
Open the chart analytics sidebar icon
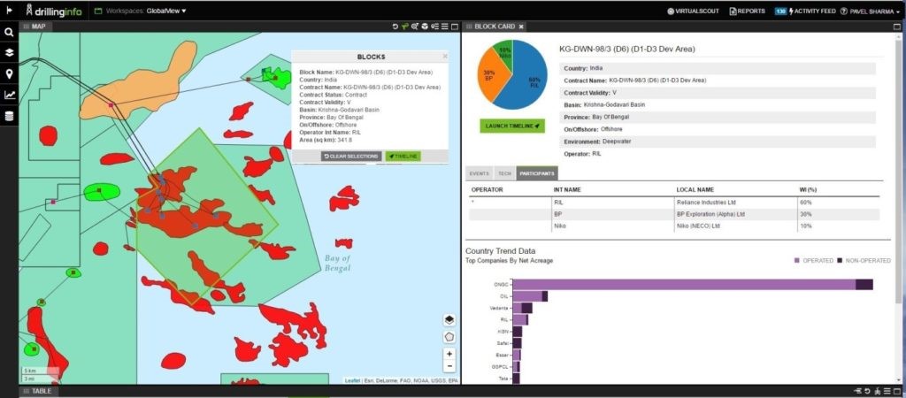tap(9, 95)
